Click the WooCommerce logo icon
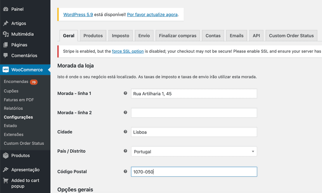The width and height of the screenshot is (322, 193). point(5,70)
